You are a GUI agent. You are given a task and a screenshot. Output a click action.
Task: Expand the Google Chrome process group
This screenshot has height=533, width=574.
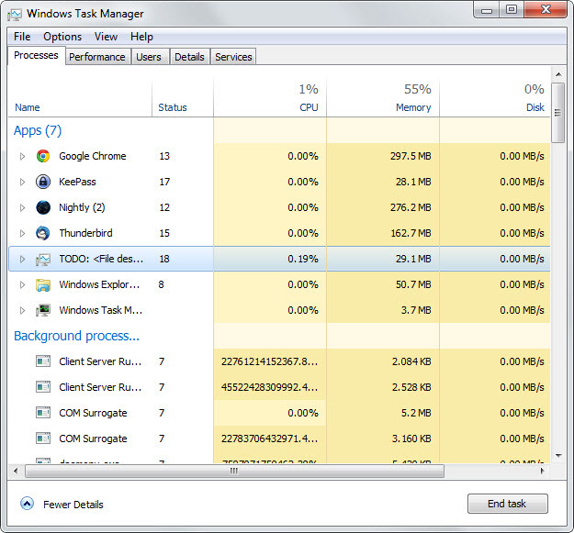22,157
